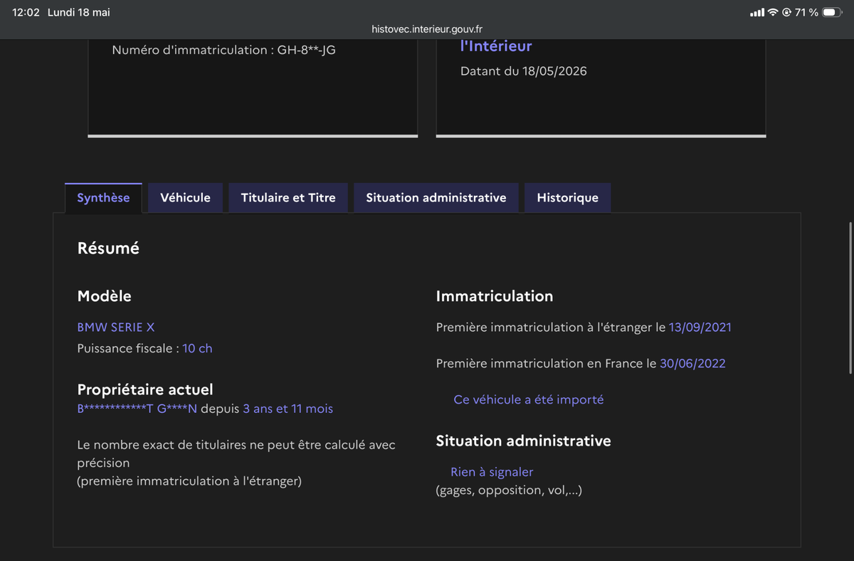This screenshot has height=561, width=854.
Task: Tap the histovec.interieur.gouv.fr address bar
Action: (427, 29)
